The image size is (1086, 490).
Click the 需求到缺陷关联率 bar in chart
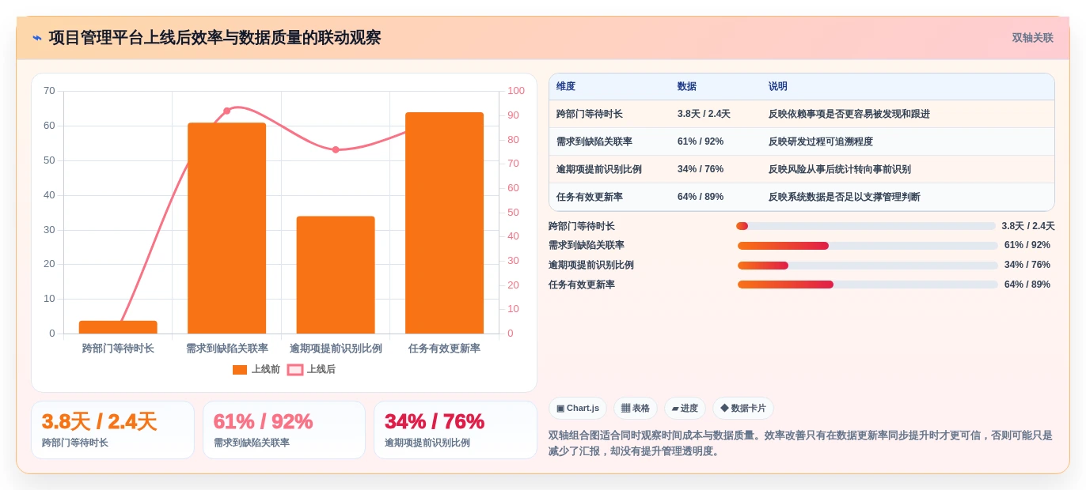click(x=226, y=228)
